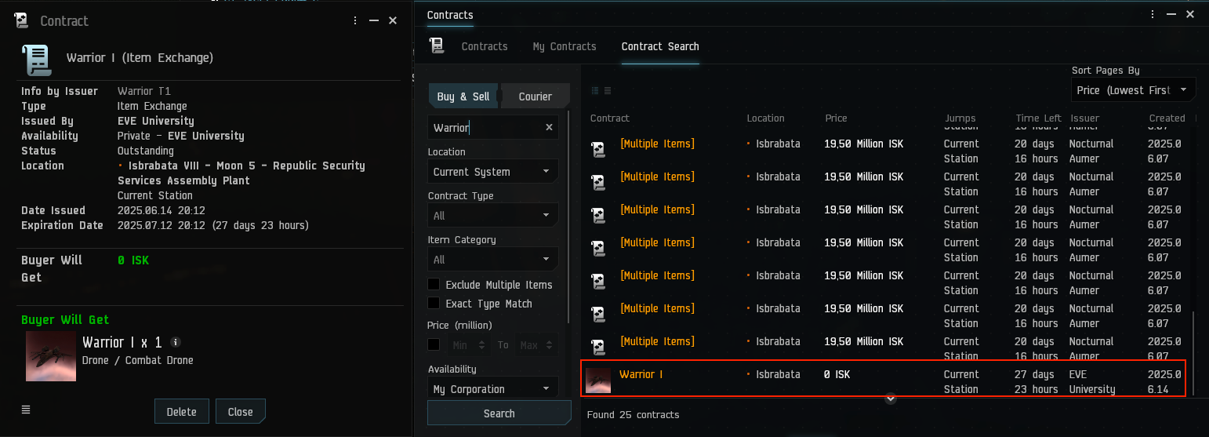Click the Contracts window scroll icon
The height and width of the screenshot is (437, 1209).
pyautogui.click(x=437, y=46)
